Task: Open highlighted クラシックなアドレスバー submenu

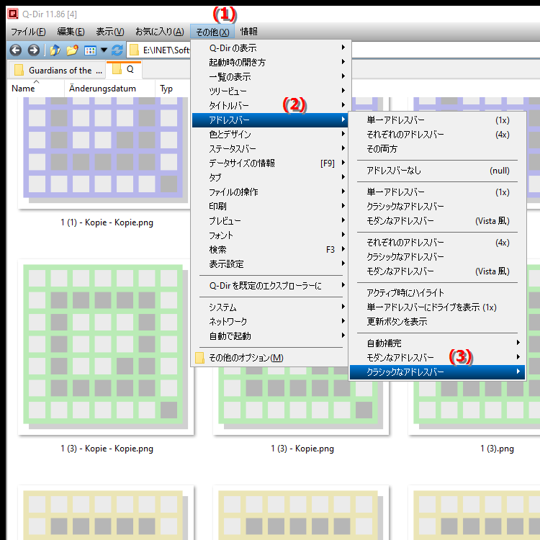Action: click(x=437, y=372)
